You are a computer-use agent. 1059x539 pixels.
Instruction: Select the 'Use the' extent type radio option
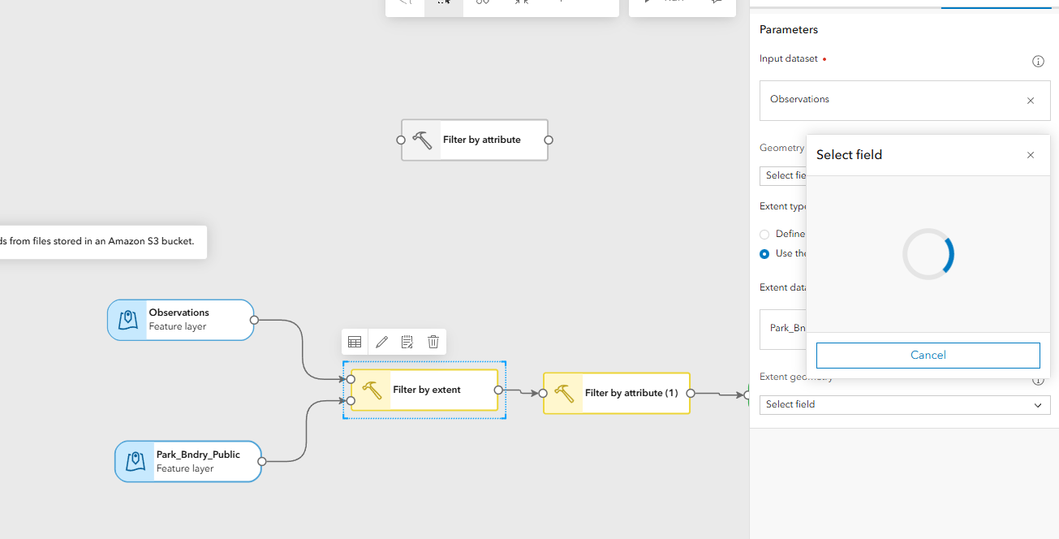point(764,253)
